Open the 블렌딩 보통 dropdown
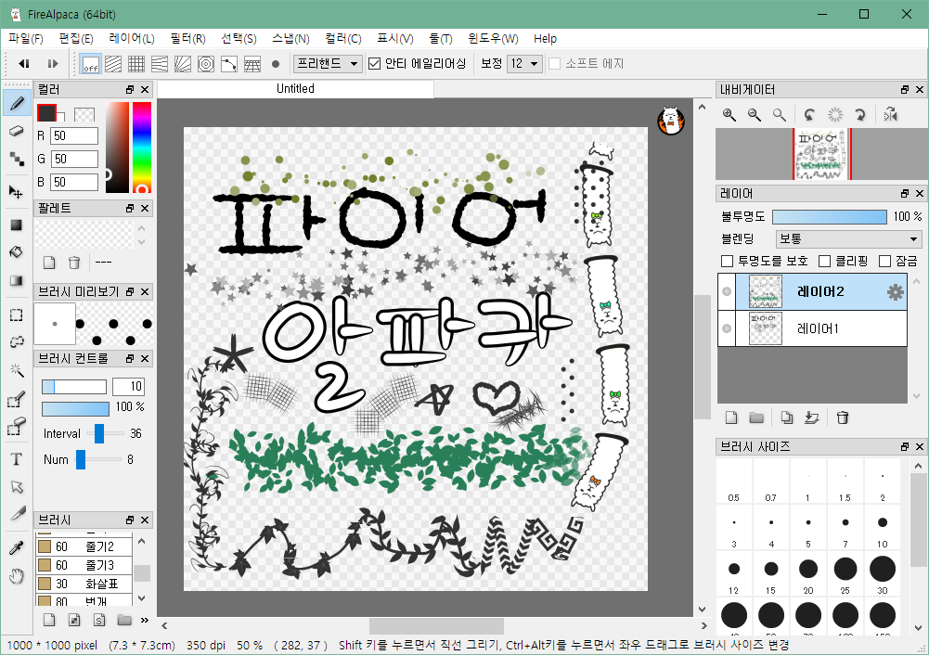The height and width of the screenshot is (655, 929). pyautogui.click(x=848, y=239)
